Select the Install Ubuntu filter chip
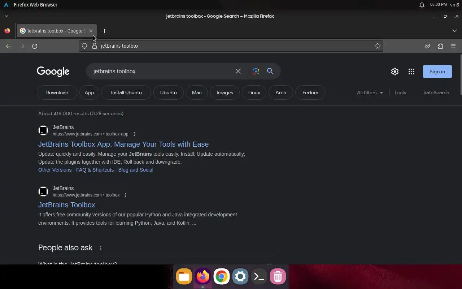Viewport: 462px width, 289px height. [x=126, y=92]
